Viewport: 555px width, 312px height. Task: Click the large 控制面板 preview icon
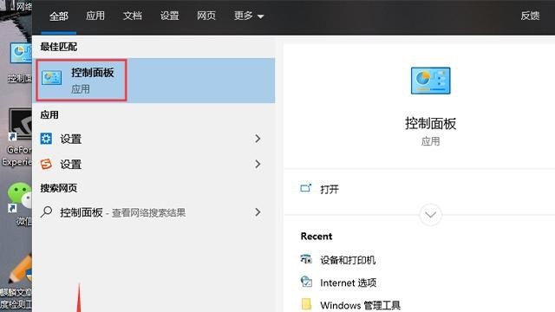click(430, 81)
